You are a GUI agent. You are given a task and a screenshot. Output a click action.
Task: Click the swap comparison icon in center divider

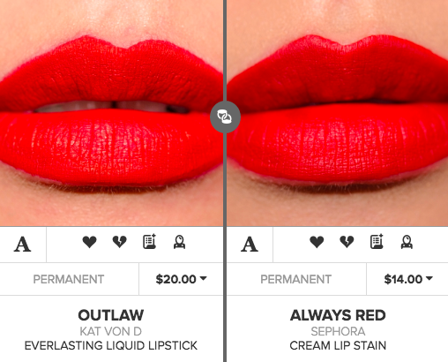(225, 117)
